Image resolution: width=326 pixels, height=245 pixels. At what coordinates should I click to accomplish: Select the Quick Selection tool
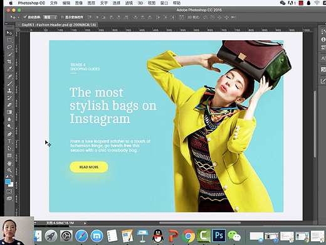click(9, 54)
